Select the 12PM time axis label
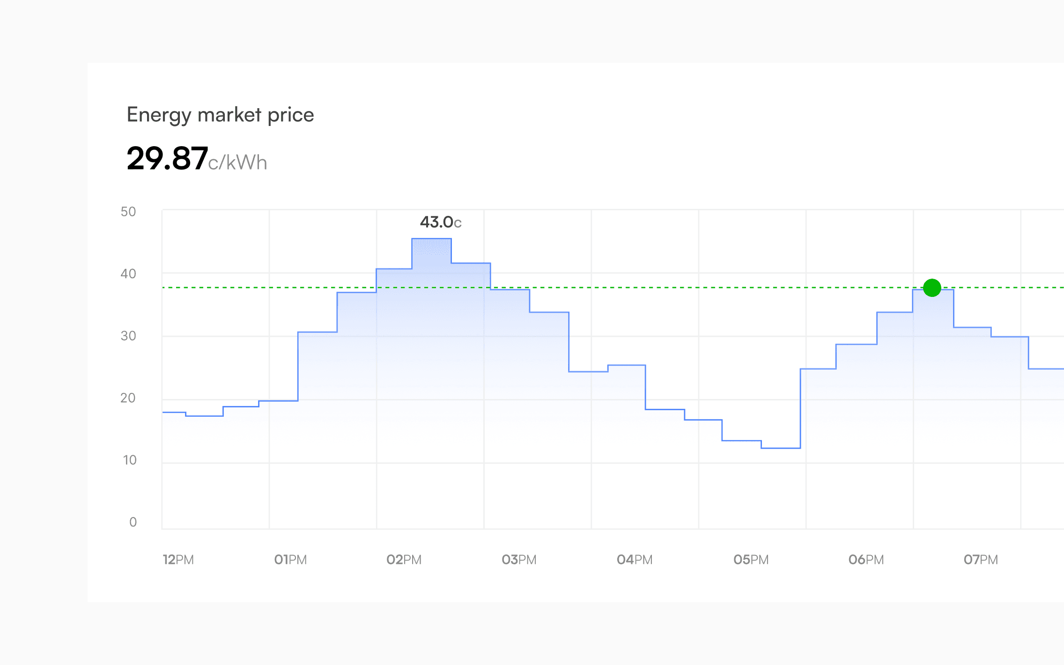 tap(178, 560)
